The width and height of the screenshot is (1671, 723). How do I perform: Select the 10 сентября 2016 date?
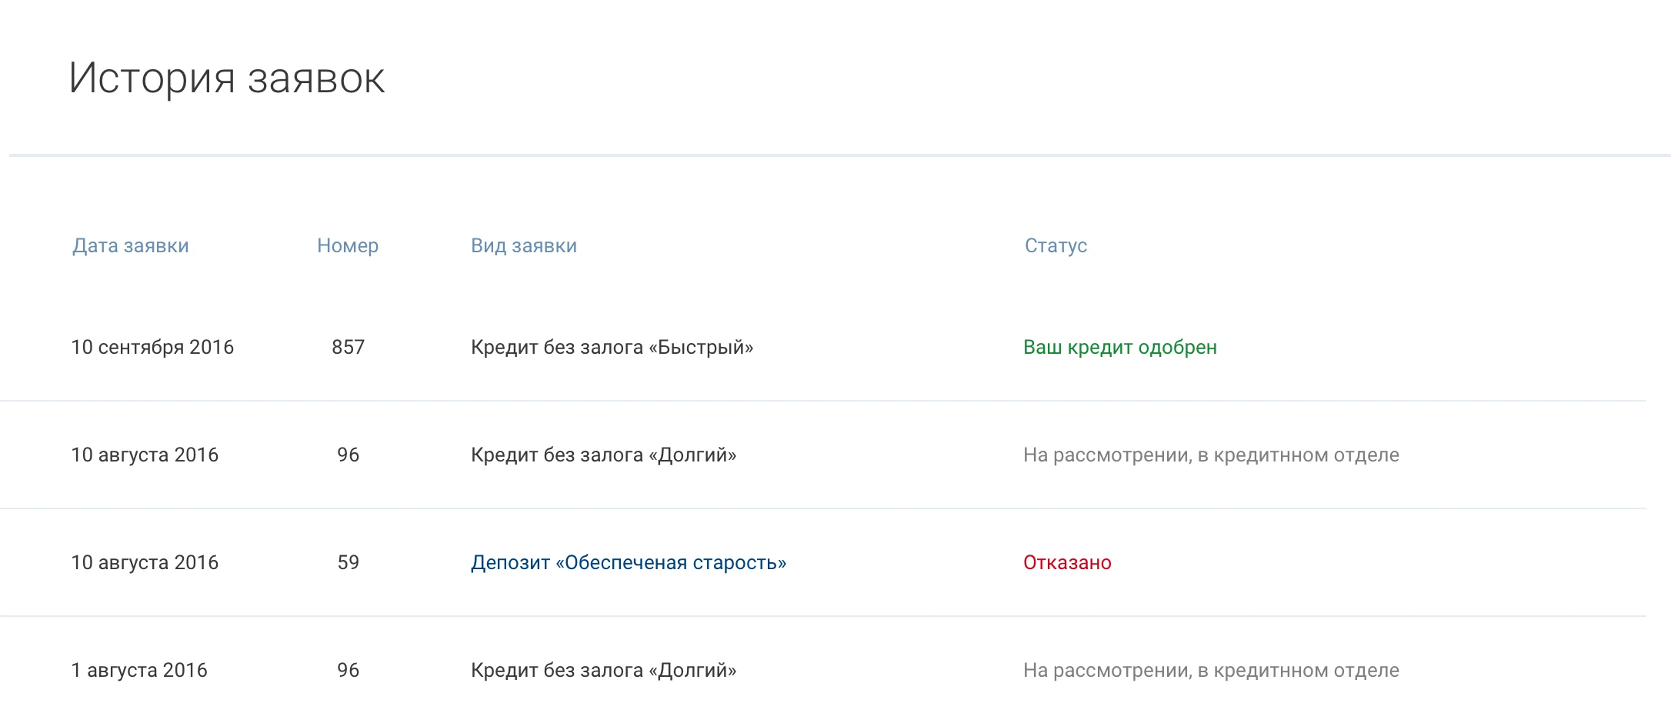pos(152,348)
